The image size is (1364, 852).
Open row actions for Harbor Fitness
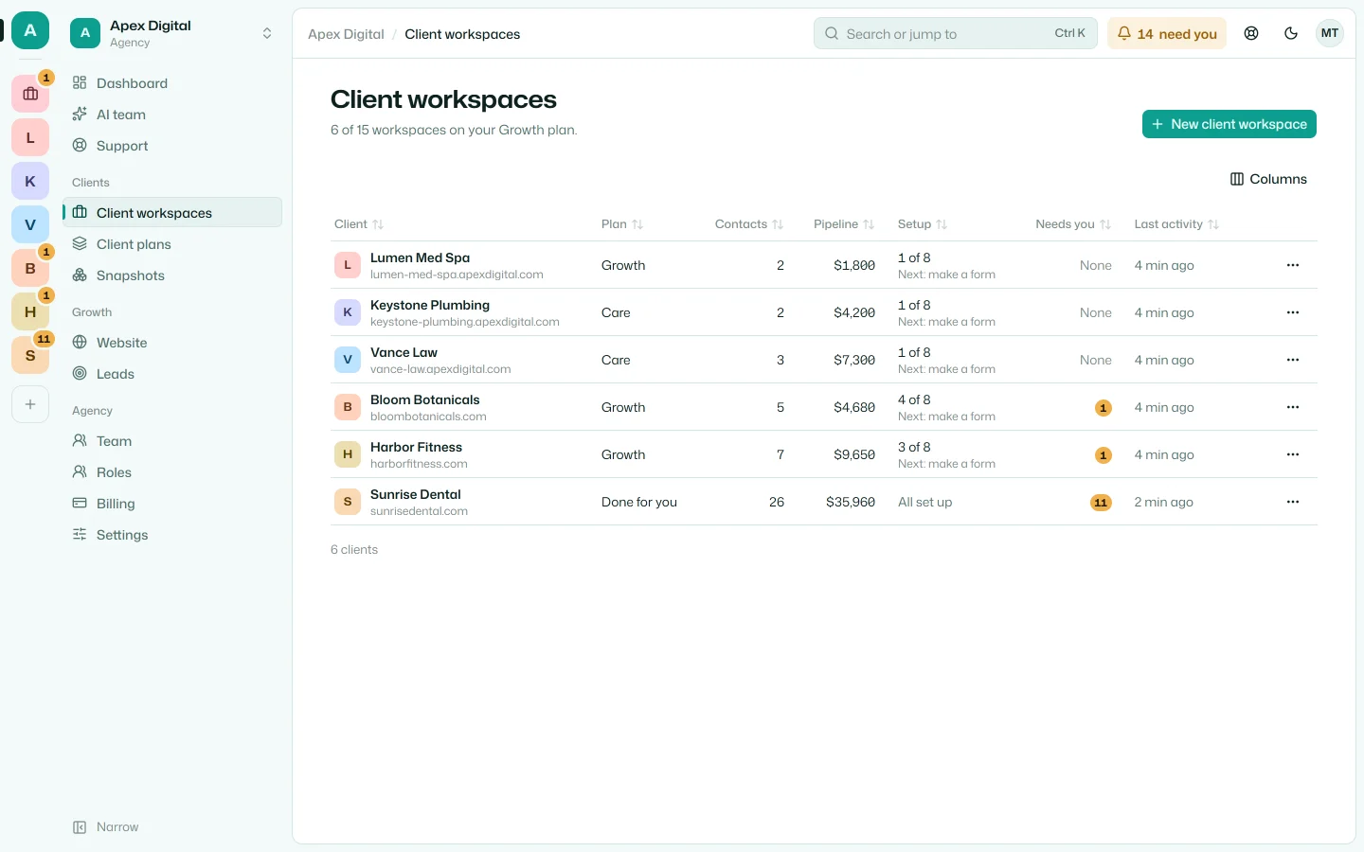pyautogui.click(x=1293, y=454)
